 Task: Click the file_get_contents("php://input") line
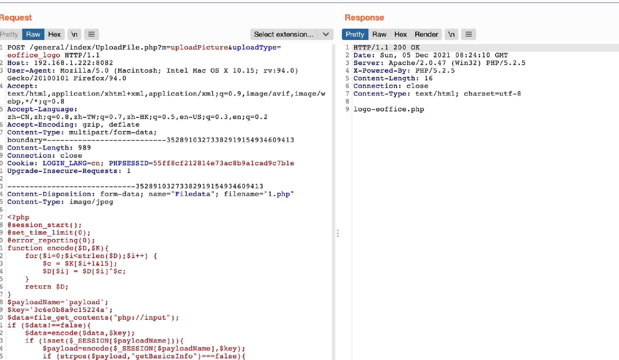tap(93, 318)
